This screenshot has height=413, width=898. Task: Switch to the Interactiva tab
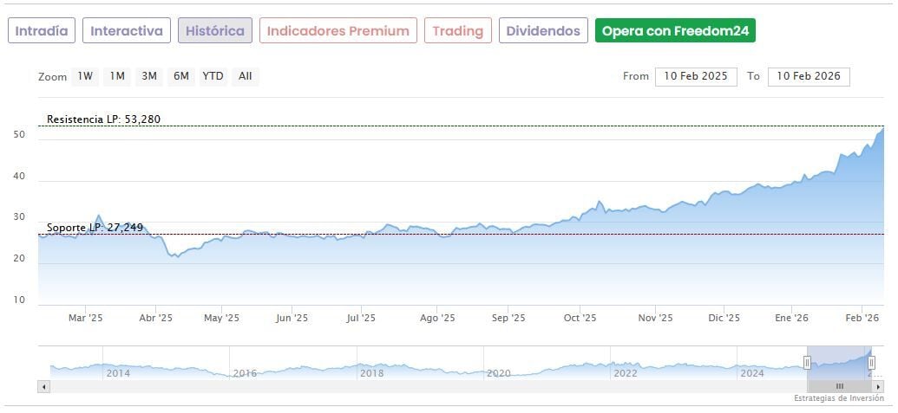click(x=127, y=31)
